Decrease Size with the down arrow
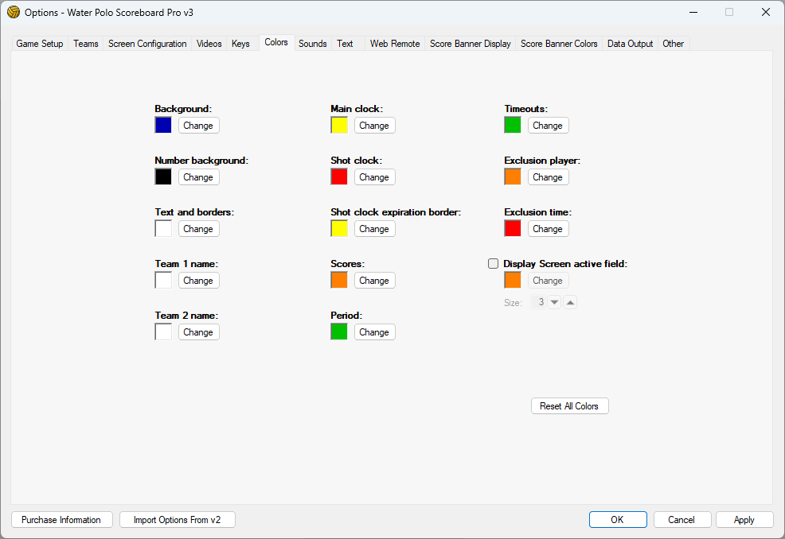 [555, 302]
